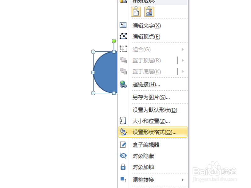This screenshot has height=188, width=251.
Task: Click the Paste as Picture icon
Action: (149, 12)
